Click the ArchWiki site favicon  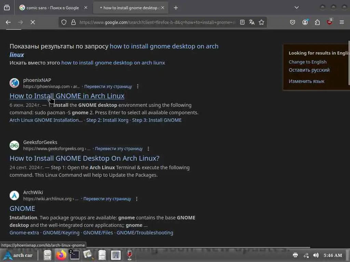click(14, 195)
